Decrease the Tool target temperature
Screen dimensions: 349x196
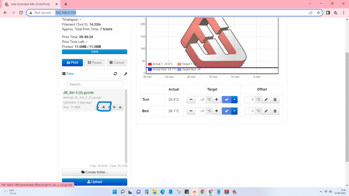(x=191, y=100)
